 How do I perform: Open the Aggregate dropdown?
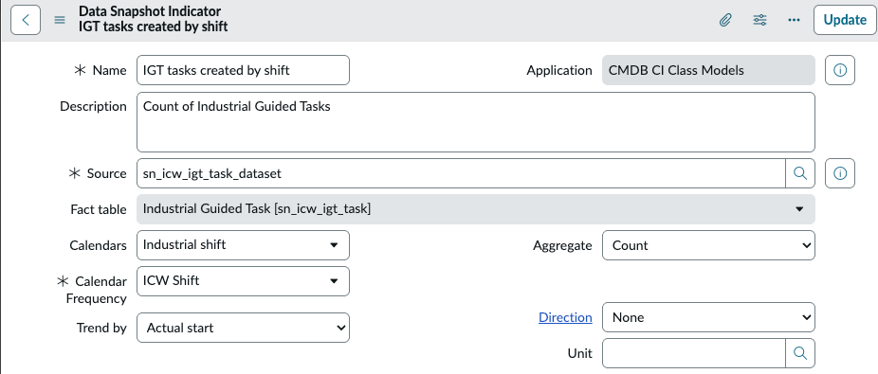tap(708, 245)
